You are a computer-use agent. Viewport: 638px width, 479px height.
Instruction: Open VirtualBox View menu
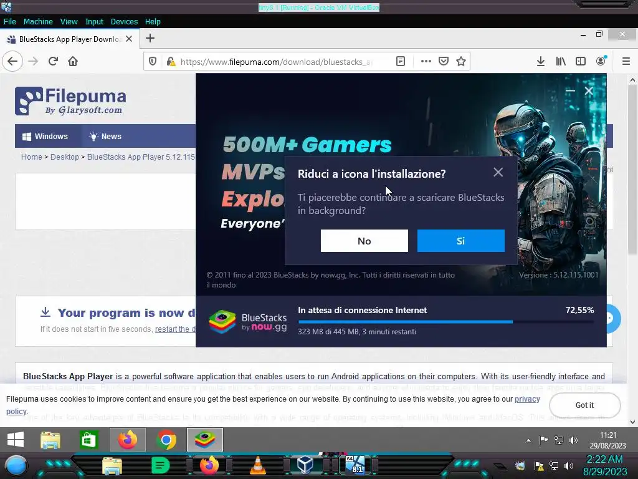click(x=69, y=22)
